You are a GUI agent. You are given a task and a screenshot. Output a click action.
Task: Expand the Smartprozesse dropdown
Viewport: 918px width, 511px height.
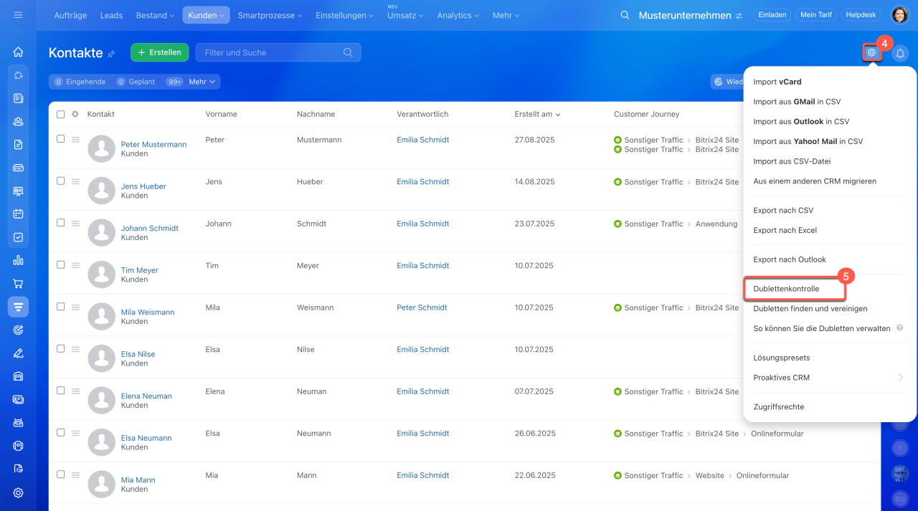coord(270,15)
